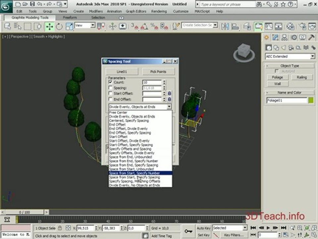Toggle the Angle Snap icon
318x239 pixels.
(x=144, y=27)
